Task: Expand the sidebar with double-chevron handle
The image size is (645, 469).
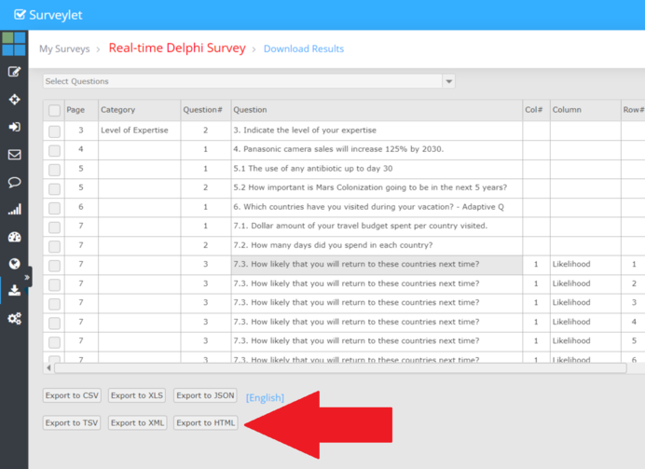Action: point(27,277)
